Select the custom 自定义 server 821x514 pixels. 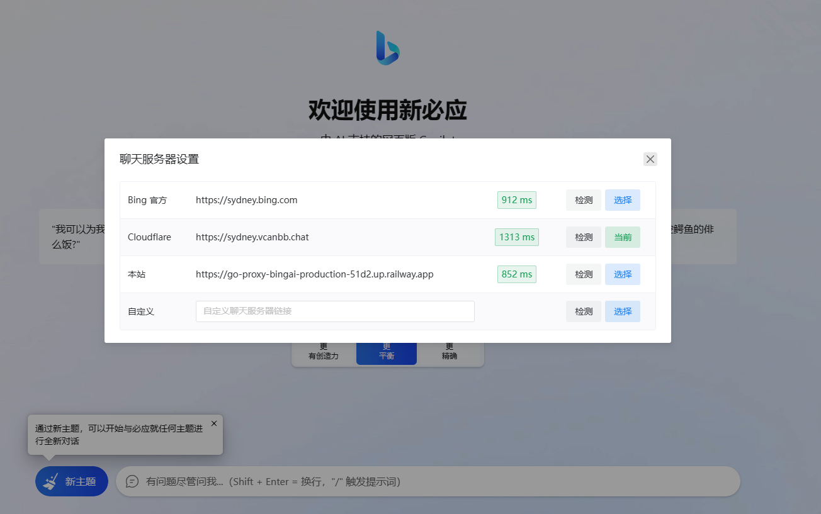tap(623, 311)
